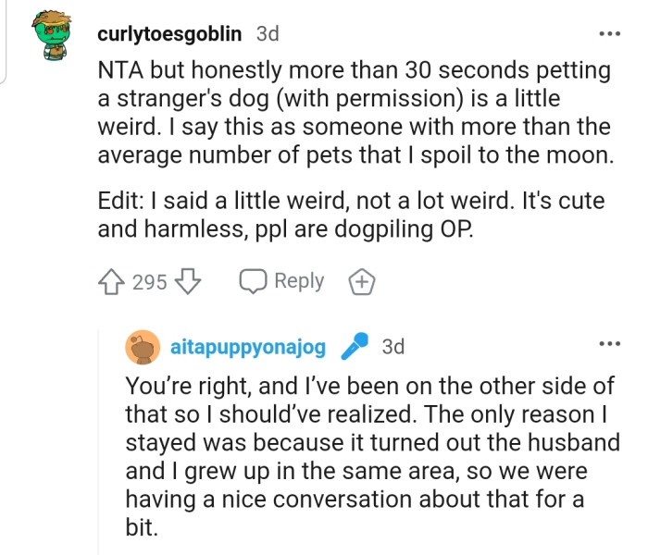648x555 pixels.
Task: Click the 295 vote count
Action: coord(149,281)
